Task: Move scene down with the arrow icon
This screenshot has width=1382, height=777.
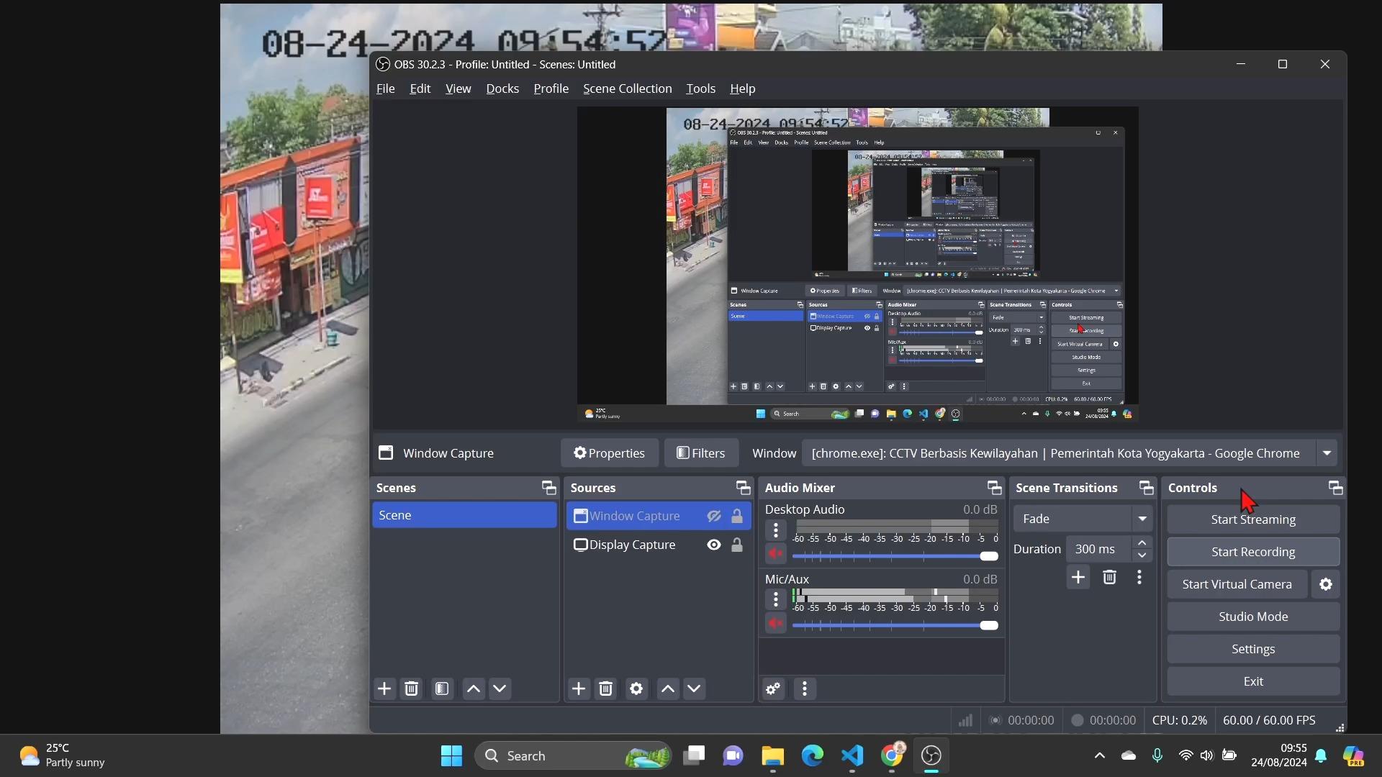Action: coord(500,689)
